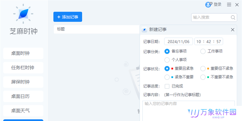Click the 芝麻时钟 app name text
242x121 pixels.
(24, 31)
